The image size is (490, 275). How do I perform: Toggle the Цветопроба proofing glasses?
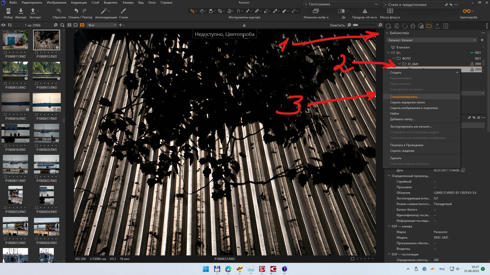pos(467,11)
